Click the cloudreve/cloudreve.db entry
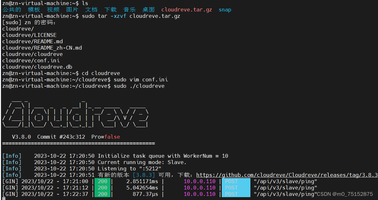Viewport: 378px width, 200px height. (37, 67)
